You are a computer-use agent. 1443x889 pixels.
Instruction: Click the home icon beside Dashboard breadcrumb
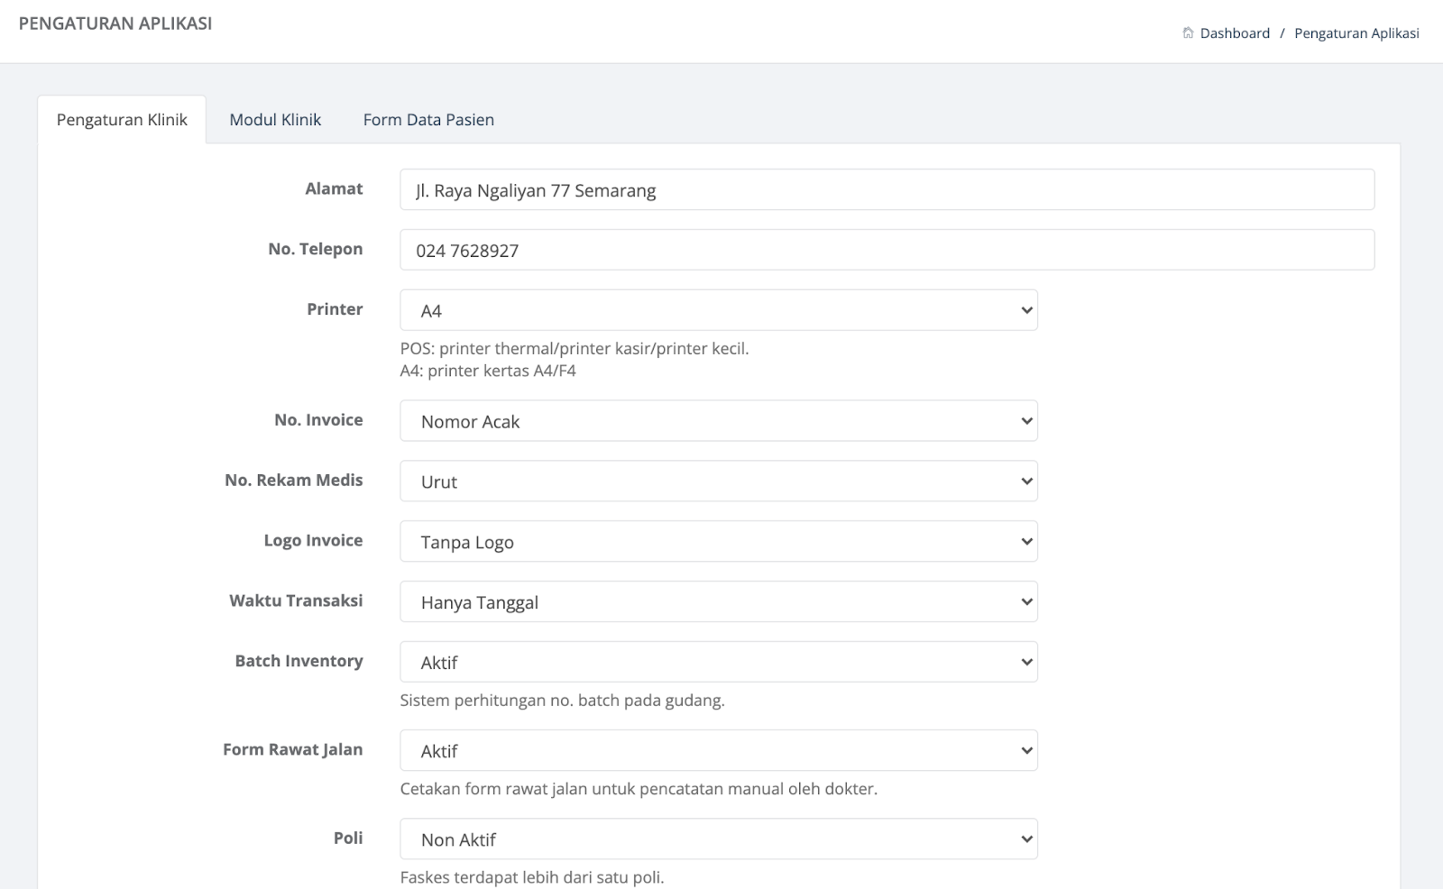click(1188, 33)
